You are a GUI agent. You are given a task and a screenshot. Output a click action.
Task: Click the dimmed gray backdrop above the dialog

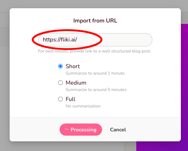(94, 4)
